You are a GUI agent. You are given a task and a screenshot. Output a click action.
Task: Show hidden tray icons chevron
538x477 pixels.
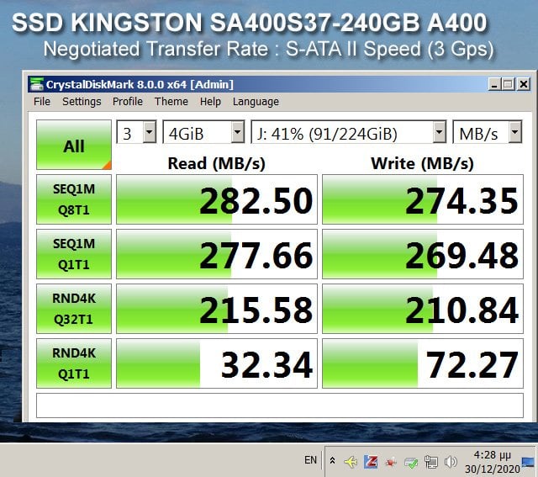[x=332, y=460]
